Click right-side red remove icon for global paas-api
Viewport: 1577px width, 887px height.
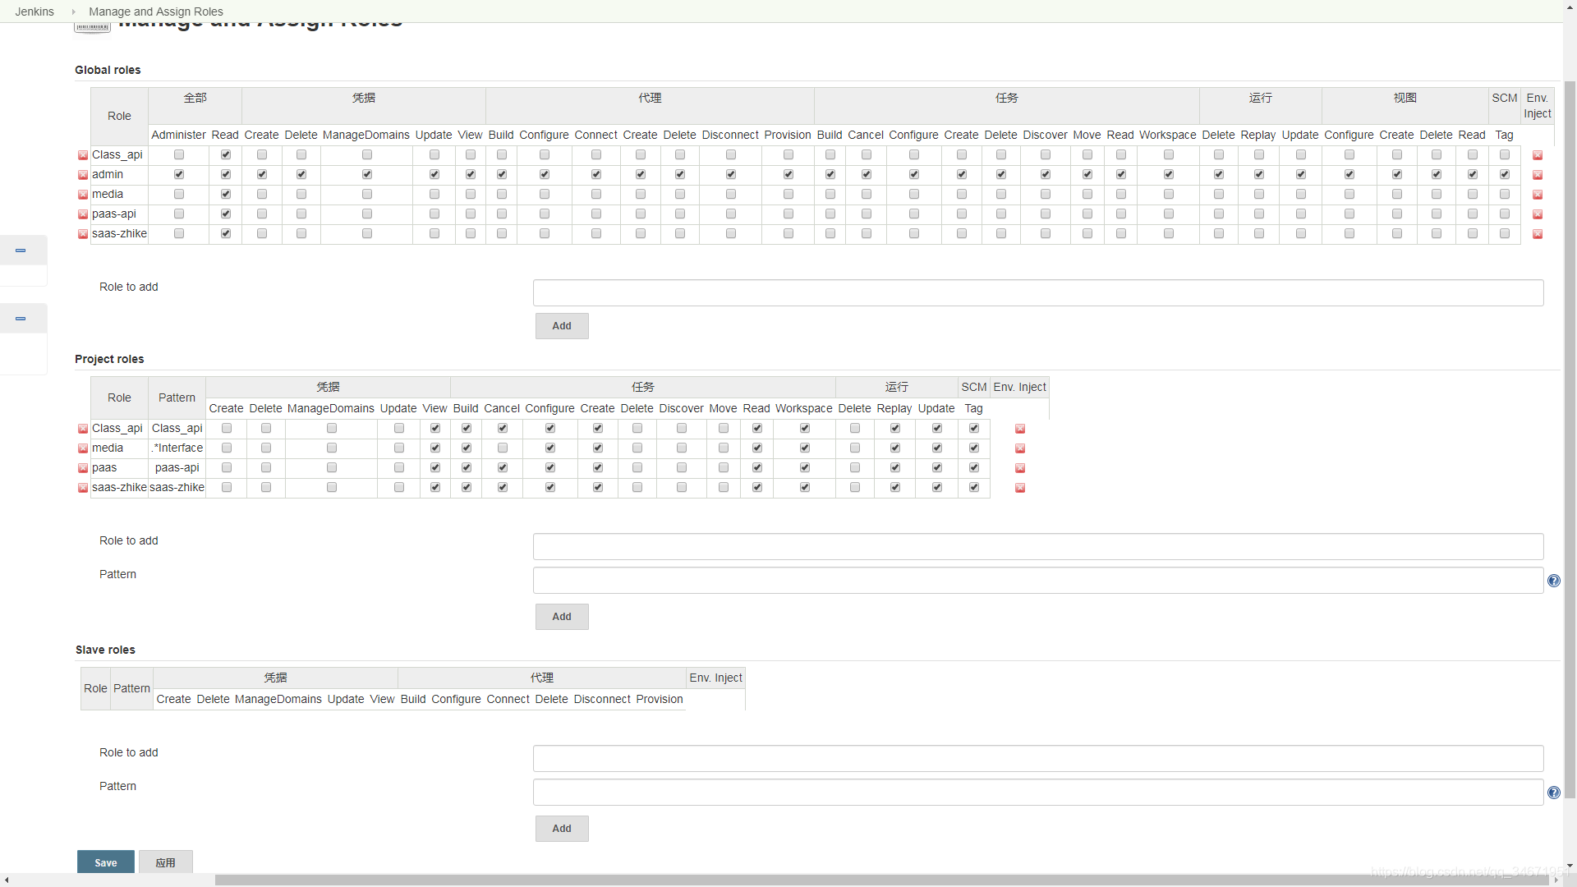click(1538, 214)
